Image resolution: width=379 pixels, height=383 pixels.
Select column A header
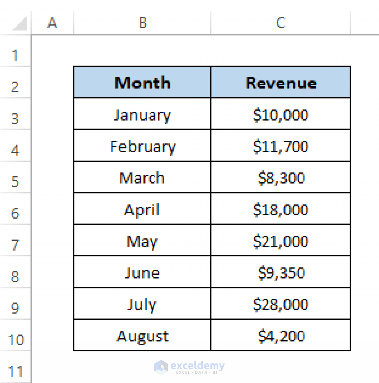click(x=52, y=23)
